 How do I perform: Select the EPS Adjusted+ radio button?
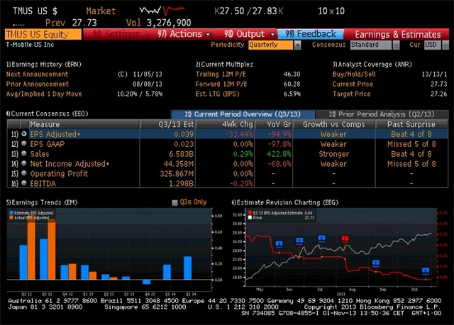(24, 133)
